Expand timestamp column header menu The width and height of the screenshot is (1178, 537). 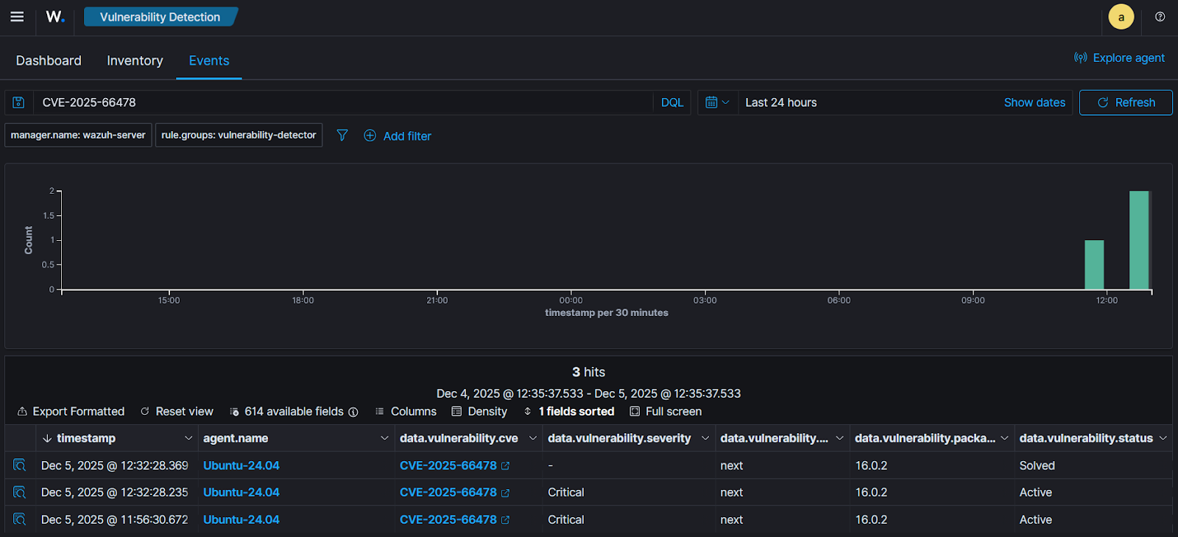(x=188, y=438)
